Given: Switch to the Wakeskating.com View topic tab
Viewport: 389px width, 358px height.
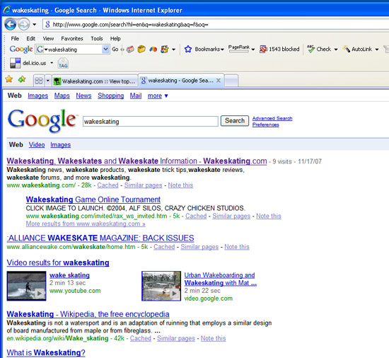Looking at the screenshot, I should tap(95, 81).
